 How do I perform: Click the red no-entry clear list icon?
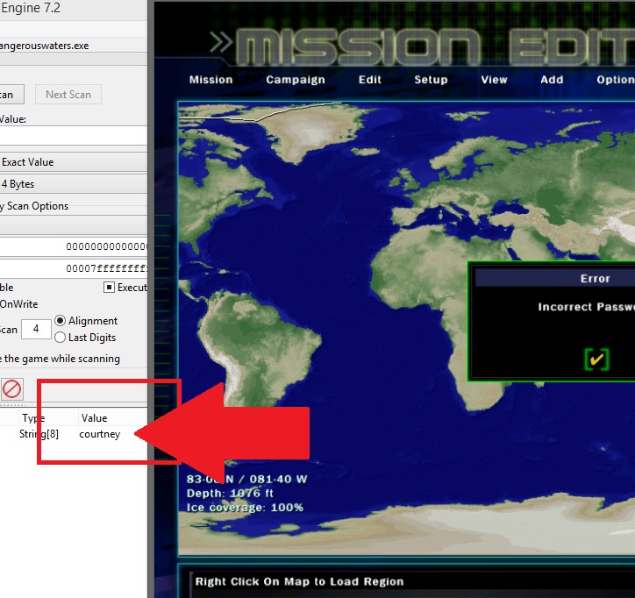tap(11, 389)
